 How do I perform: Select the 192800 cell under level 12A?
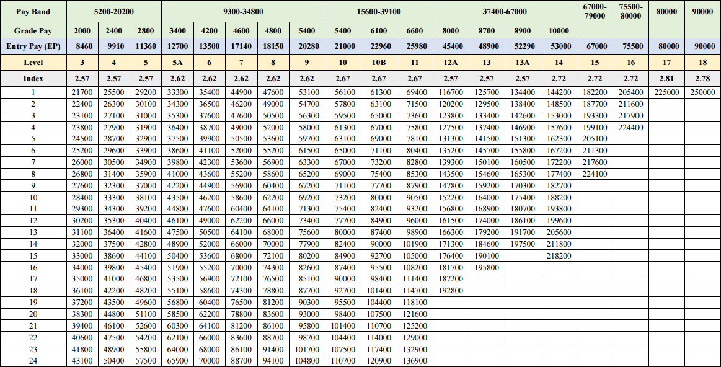click(451, 290)
